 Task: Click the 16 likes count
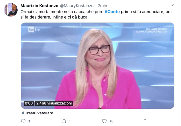click(111, 121)
